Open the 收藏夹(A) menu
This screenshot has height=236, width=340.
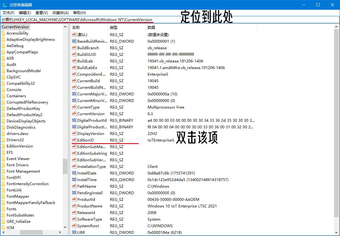[x=61, y=13]
